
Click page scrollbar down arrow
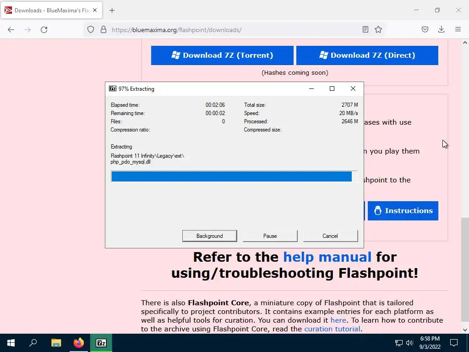465,330
